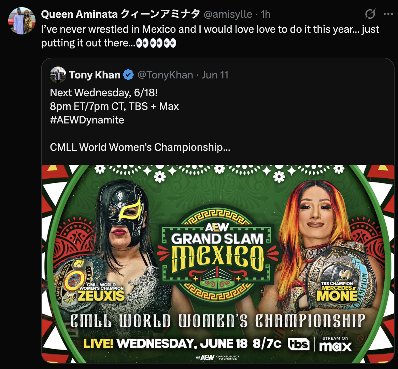Open the three-dot more options menu
This screenshot has width=398, height=369.
pyautogui.click(x=388, y=14)
